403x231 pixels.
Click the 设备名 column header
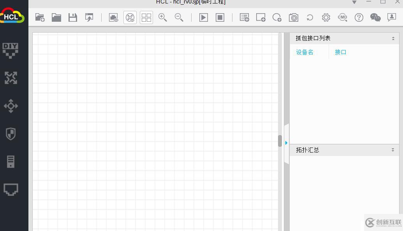pyautogui.click(x=304, y=52)
